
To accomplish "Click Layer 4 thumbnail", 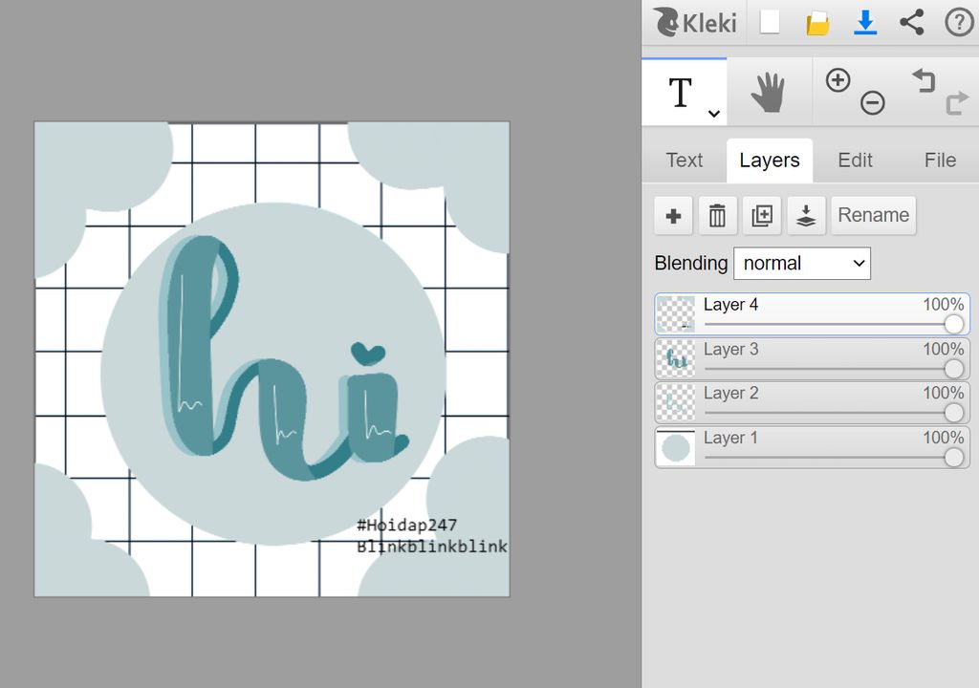I will (676, 314).
